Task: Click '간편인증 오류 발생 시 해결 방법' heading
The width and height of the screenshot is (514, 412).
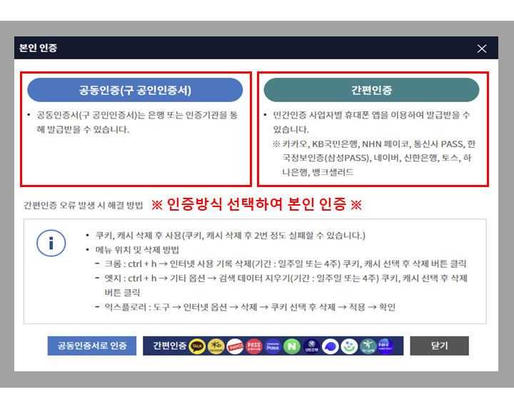Action: (84, 206)
